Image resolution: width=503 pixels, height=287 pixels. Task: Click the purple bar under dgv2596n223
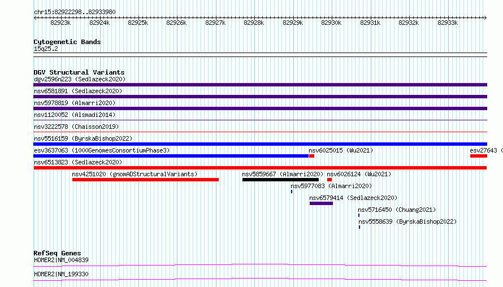[260, 85]
